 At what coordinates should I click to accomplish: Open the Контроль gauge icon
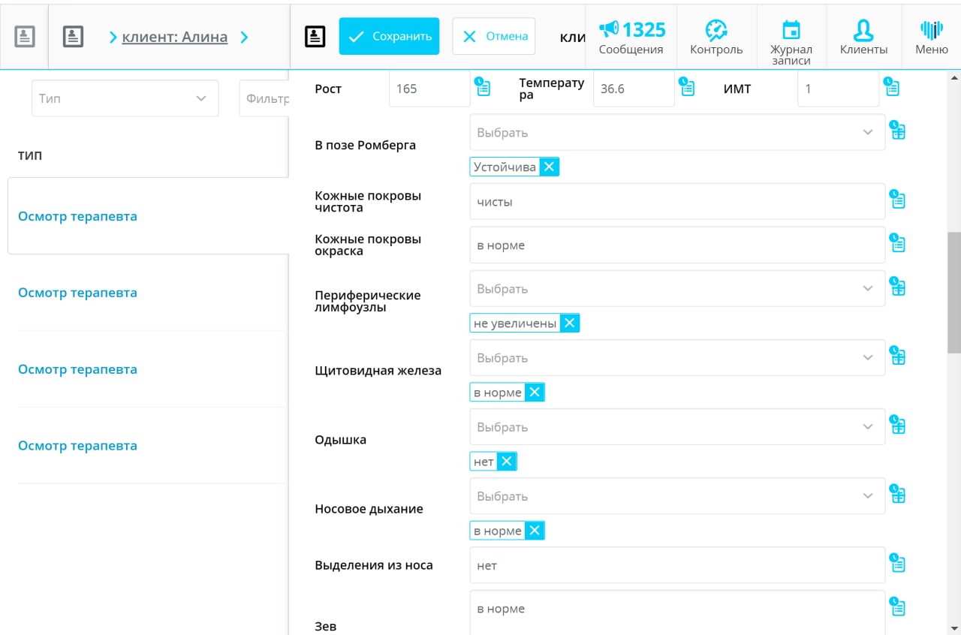pos(715,31)
